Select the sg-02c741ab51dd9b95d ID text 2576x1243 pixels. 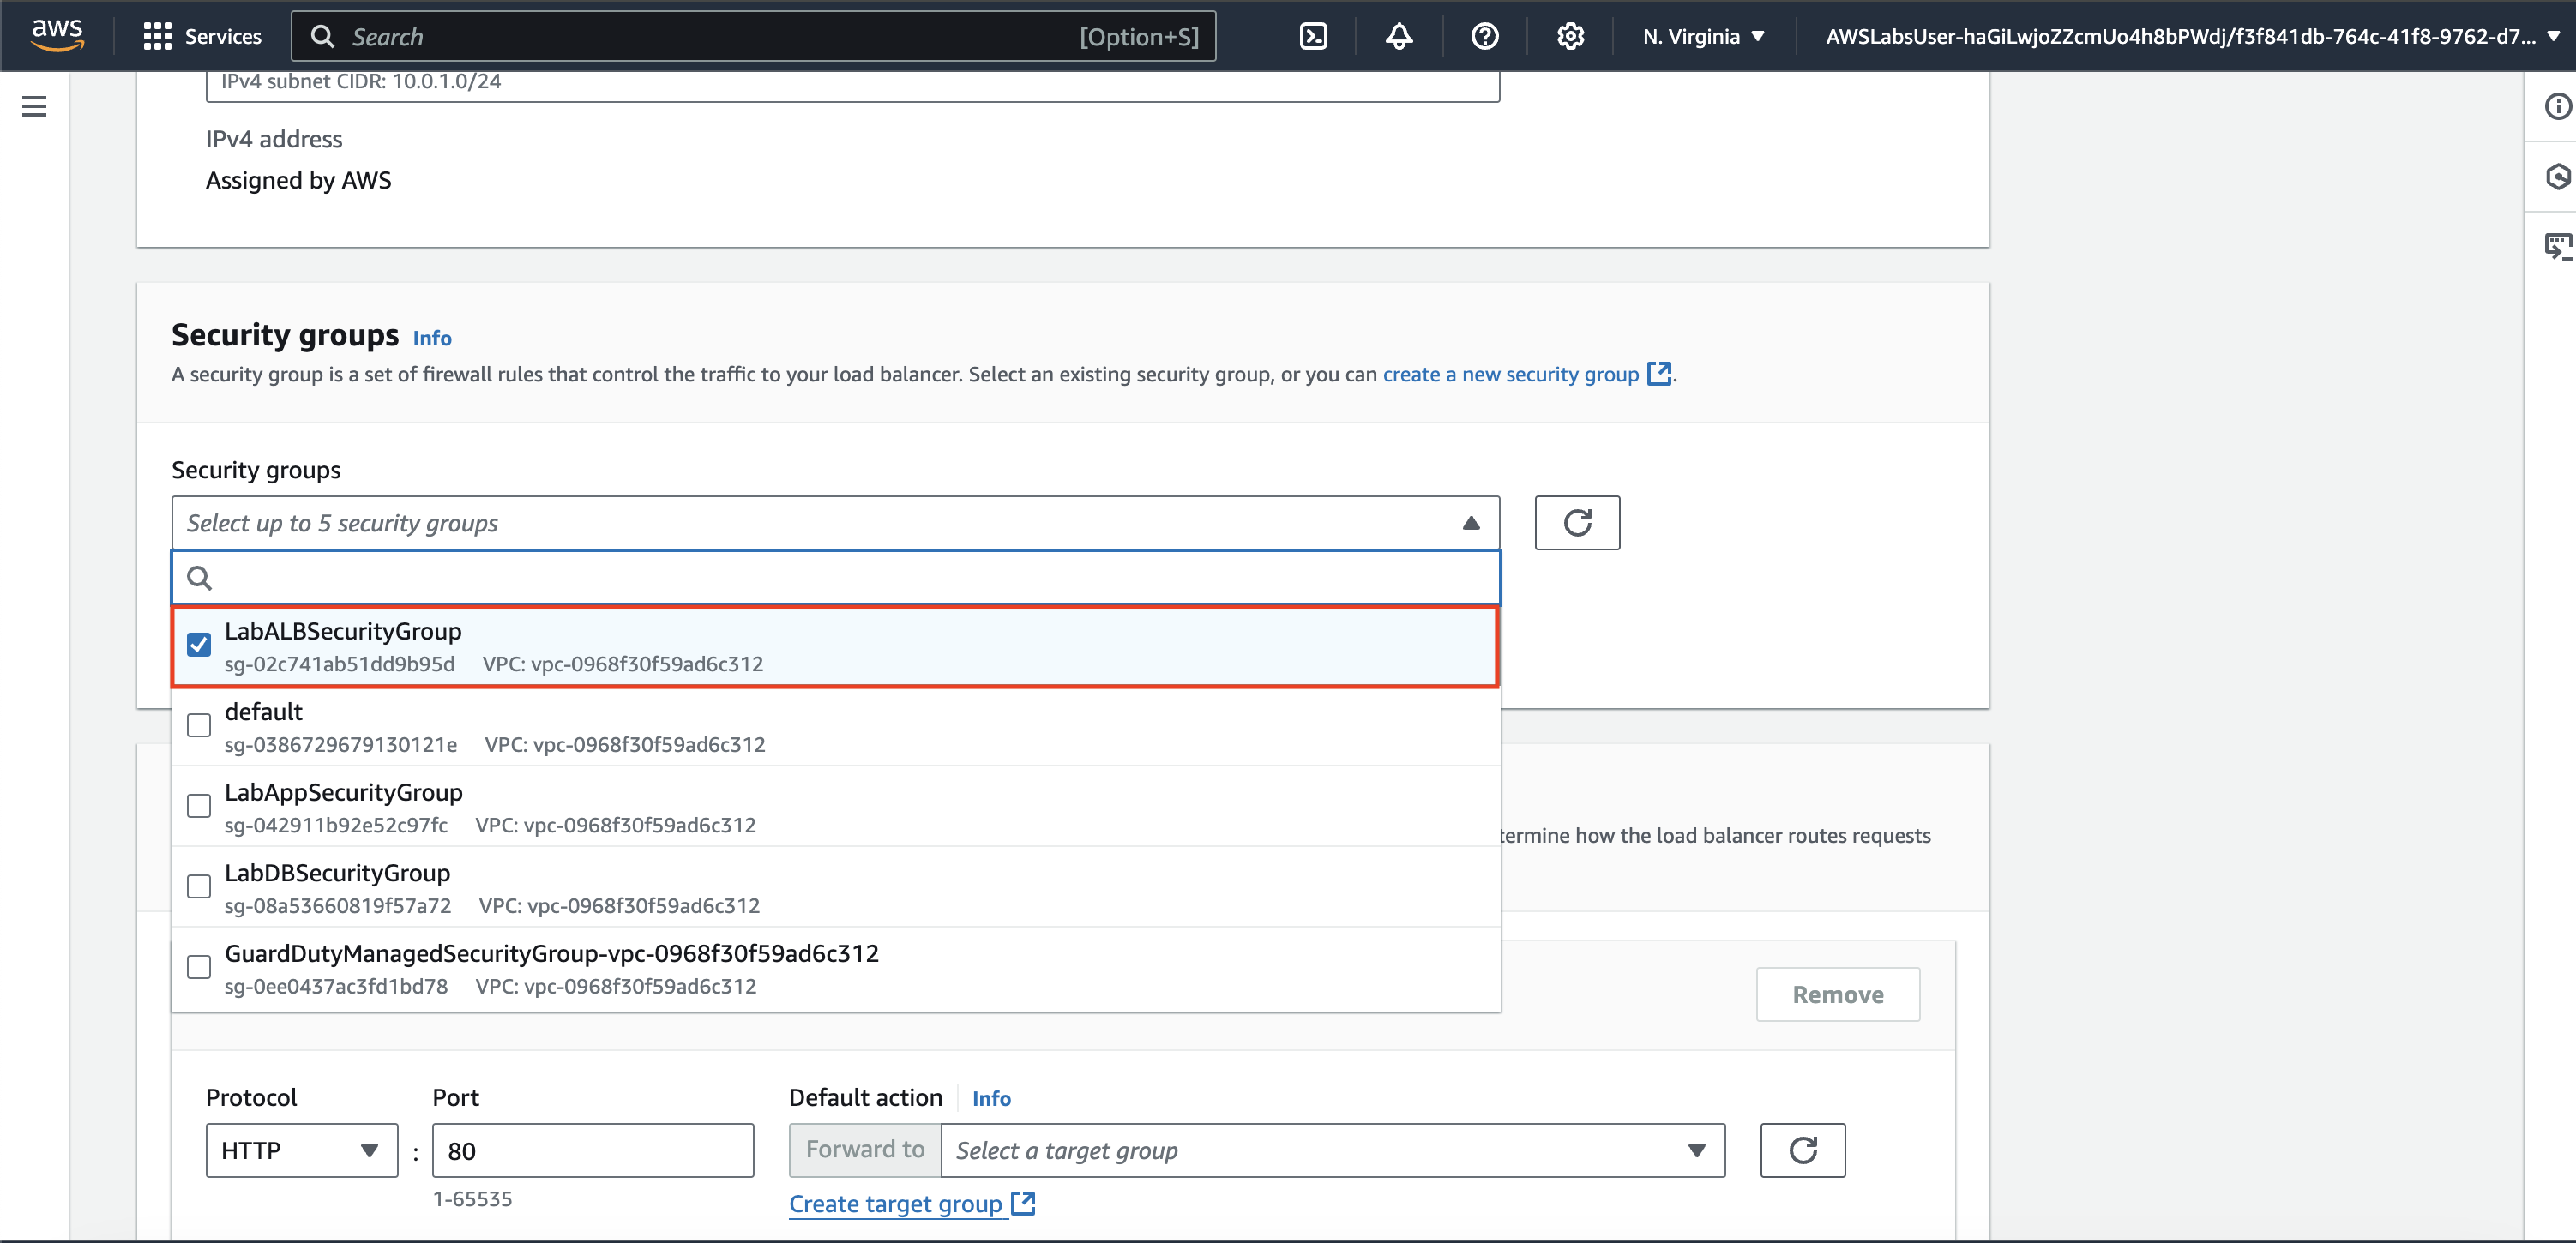click(339, 664)
